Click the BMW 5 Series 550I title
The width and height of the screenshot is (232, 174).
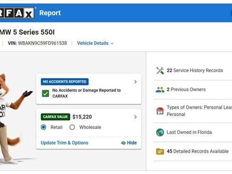coord(27,32)
